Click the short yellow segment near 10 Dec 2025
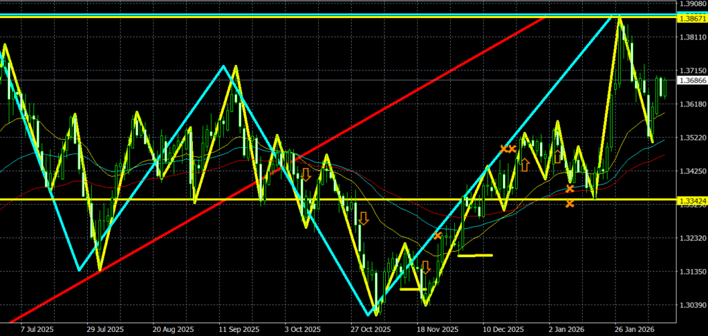The image size is (708, 336). [475, 255]
